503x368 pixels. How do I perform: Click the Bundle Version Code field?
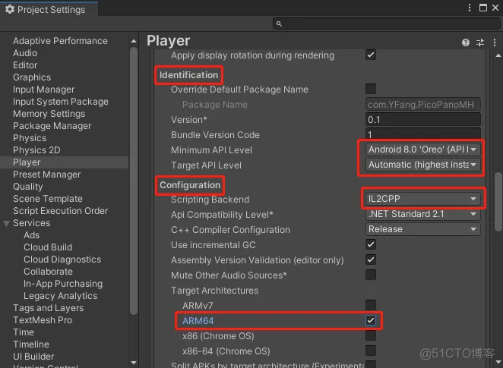pos(422,134)
